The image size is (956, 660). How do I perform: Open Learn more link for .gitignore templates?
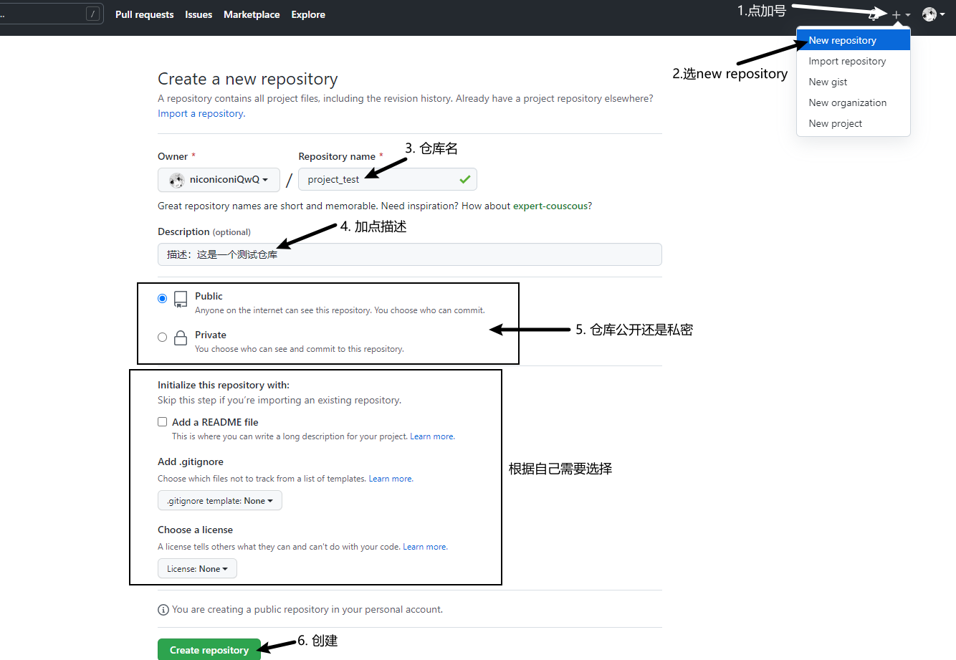coord(391,479)
